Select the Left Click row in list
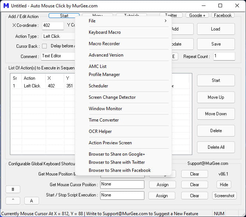 click(x=42, y=86)
